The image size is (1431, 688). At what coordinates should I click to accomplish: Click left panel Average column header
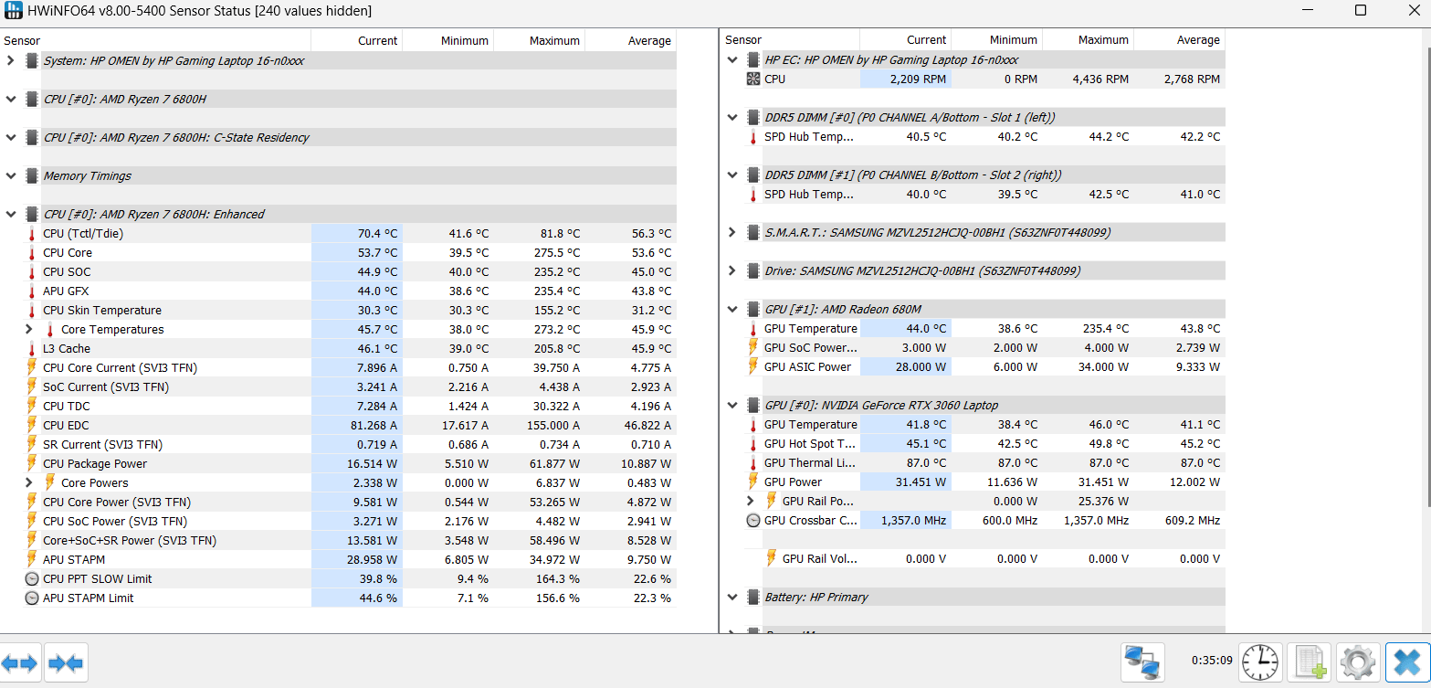click(x=631, y=40)
